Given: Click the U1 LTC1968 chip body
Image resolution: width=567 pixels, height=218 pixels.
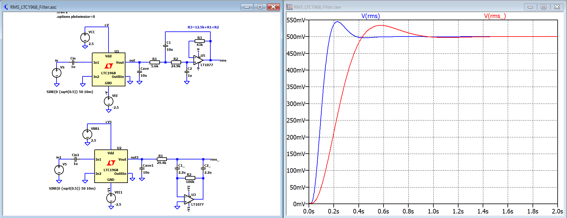Looking at the screenshot, I should [x=109, y=69].
